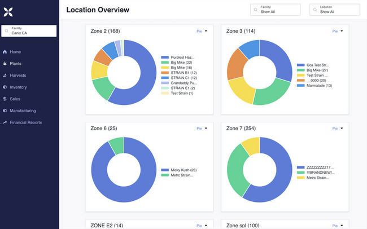Go to the Plants section
The width and height of the screenshot is (367, 229).
(15, 63)
